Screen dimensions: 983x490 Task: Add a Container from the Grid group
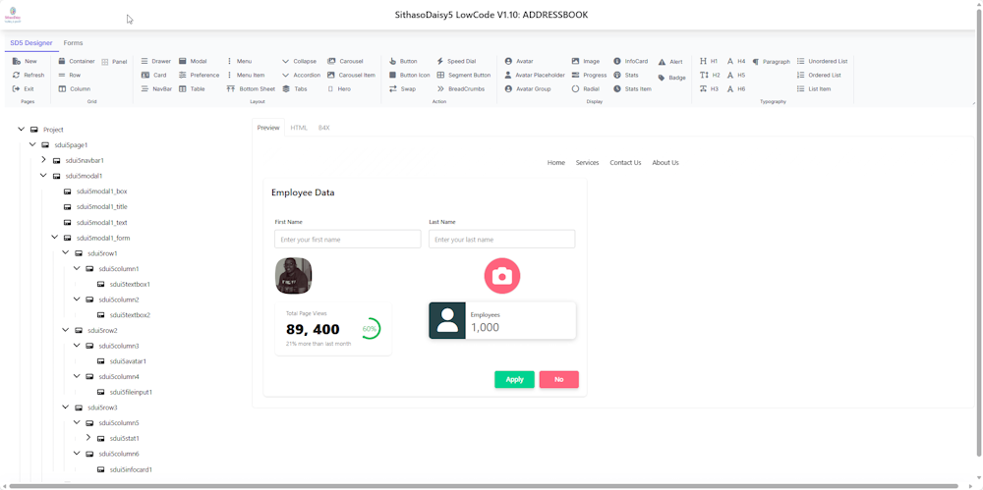tap(77, 62)
